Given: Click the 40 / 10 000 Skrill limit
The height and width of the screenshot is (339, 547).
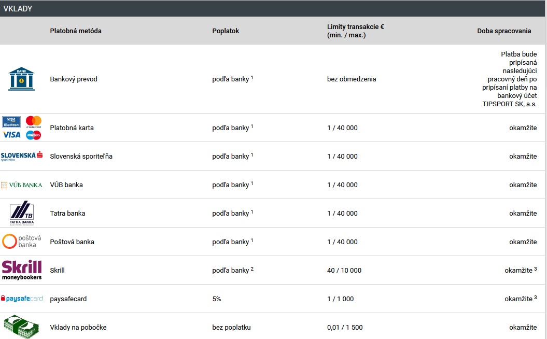Looking at the screenshot, I should tap(344, 270).
